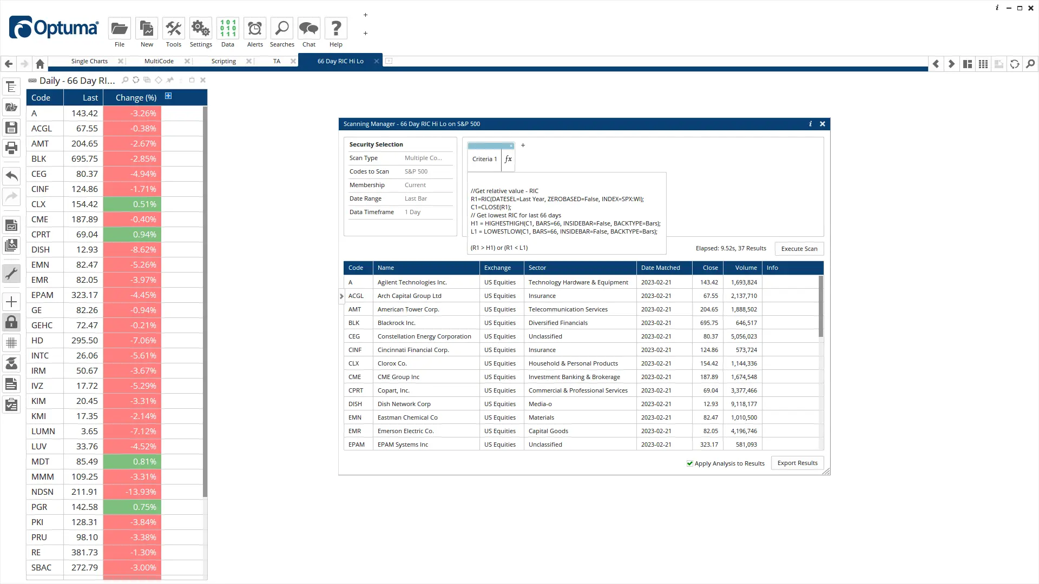Click the grid hash sidebar icon
The image size is (1039, 584).
coord(11,343)
